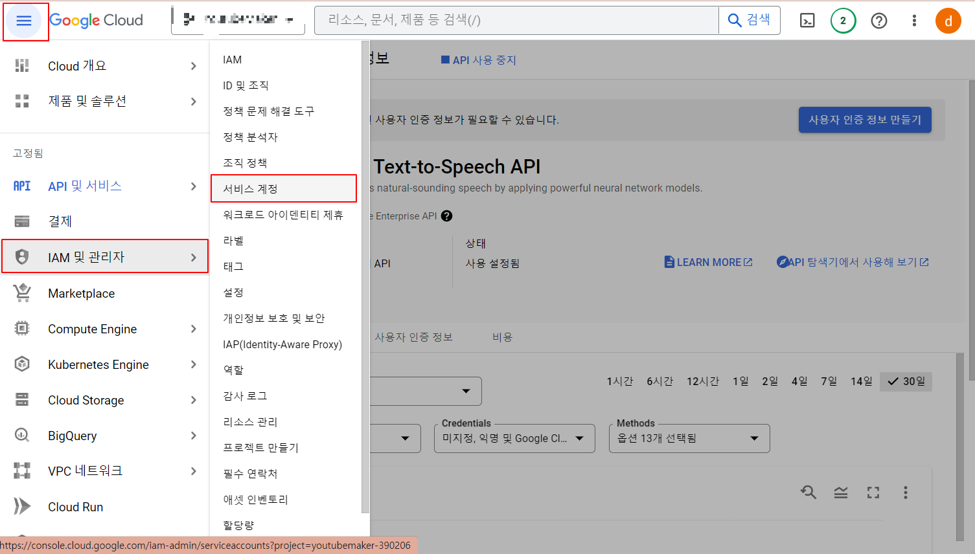Select the 7일 time range
Screen dimensions: 975x554
click(829, 381)
